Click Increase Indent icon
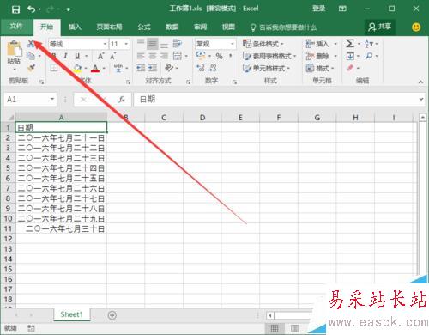429x335 pixels. (x=152, y=68)
